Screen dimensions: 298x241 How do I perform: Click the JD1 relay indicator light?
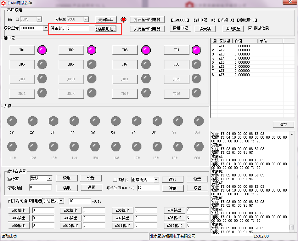pos(42,50)
